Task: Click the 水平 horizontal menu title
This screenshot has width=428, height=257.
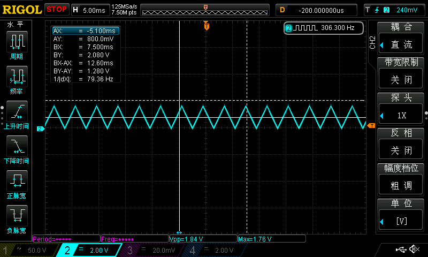Action: click(16, 25)
